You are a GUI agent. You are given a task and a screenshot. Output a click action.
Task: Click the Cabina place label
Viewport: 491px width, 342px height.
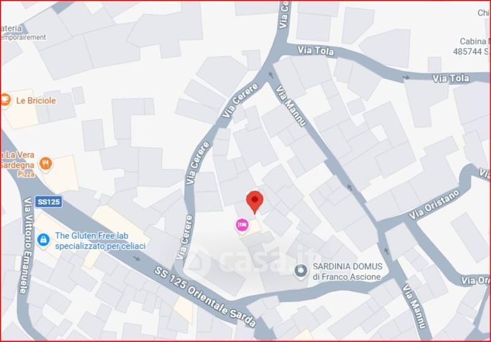pos(473,46)
